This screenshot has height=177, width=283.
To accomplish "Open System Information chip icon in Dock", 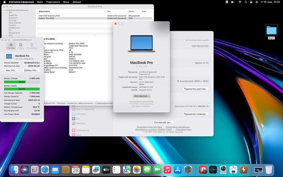I will (x=233, y=170).
